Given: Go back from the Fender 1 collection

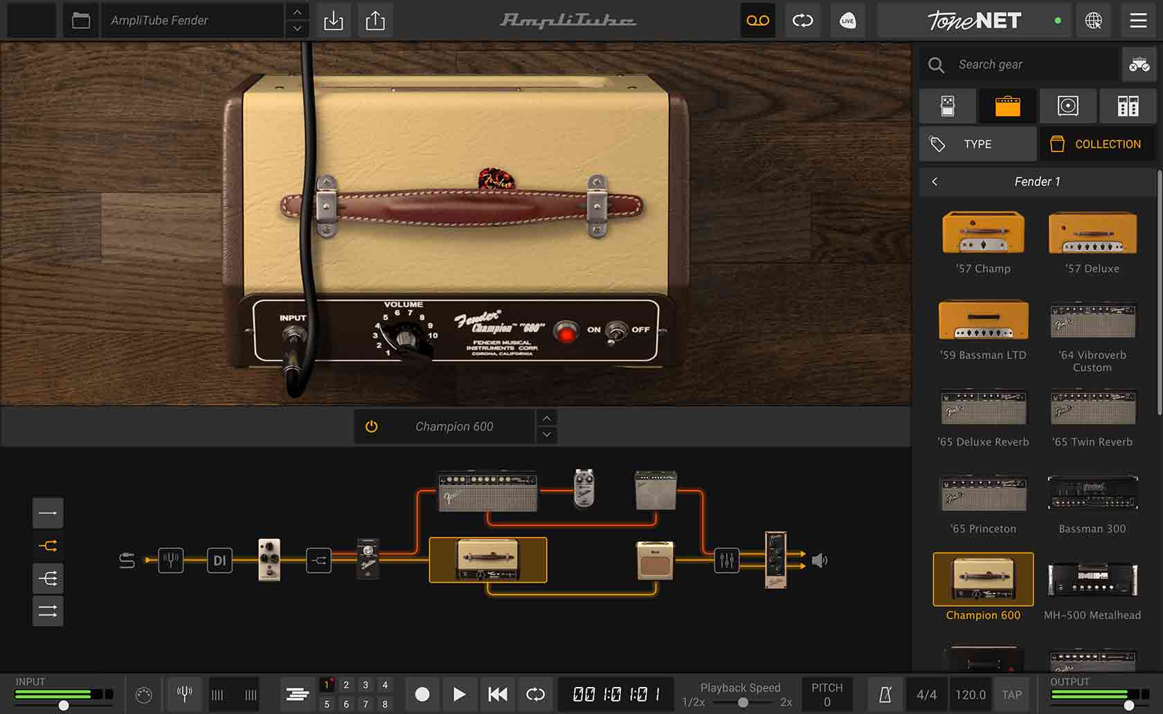Looking at the screenshot, I should (935, 181).
